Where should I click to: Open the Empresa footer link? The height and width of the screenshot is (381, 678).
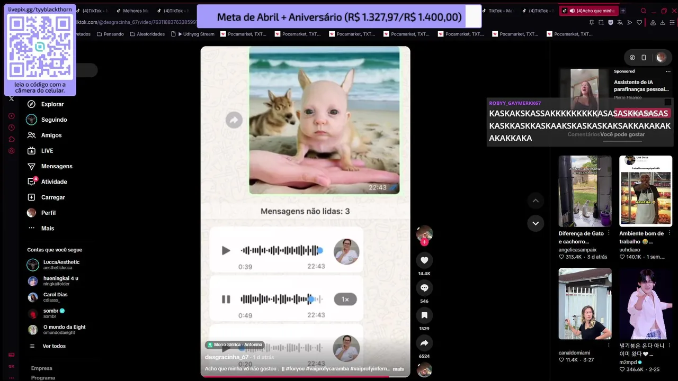click(42, 368)
